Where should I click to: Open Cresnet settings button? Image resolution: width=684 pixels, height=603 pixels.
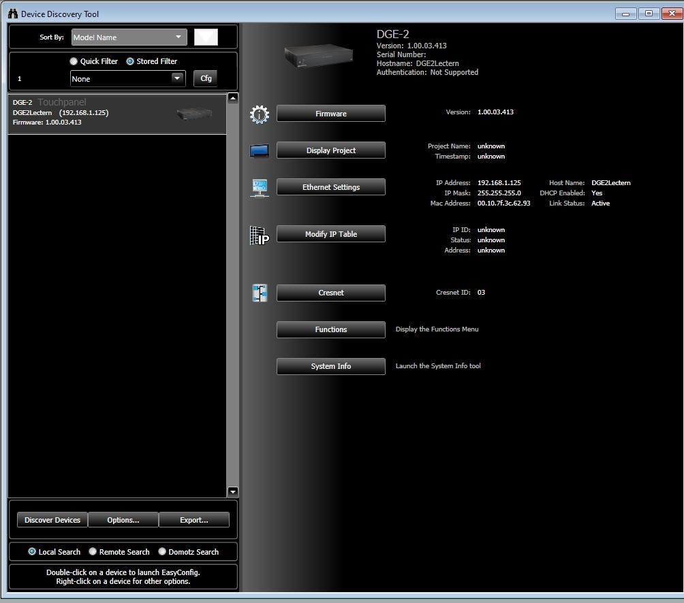tap(331, 293)
